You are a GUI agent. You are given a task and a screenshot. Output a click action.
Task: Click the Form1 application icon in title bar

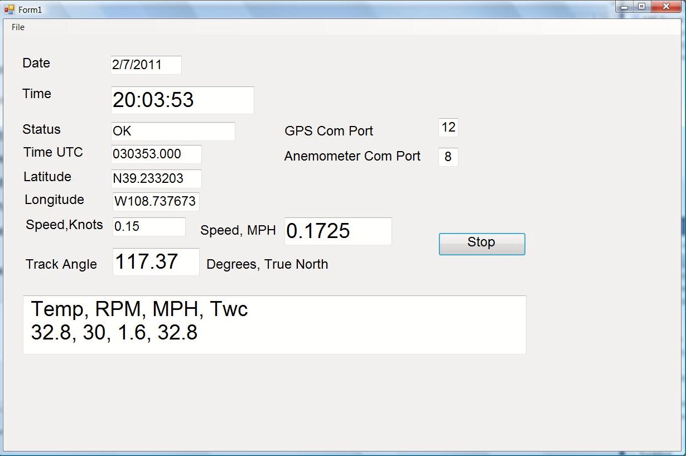pyautogui.click(x=9, y=9)
